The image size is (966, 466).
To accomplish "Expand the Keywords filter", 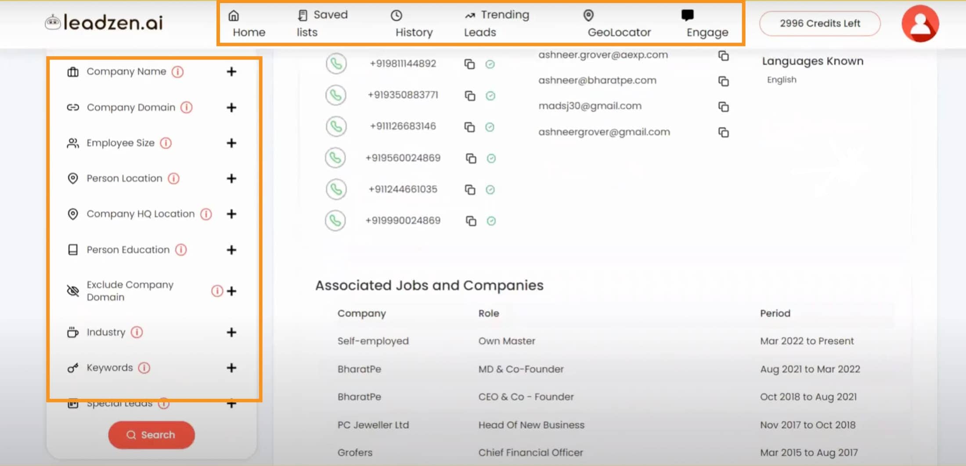I will click(x=231, y=368).
